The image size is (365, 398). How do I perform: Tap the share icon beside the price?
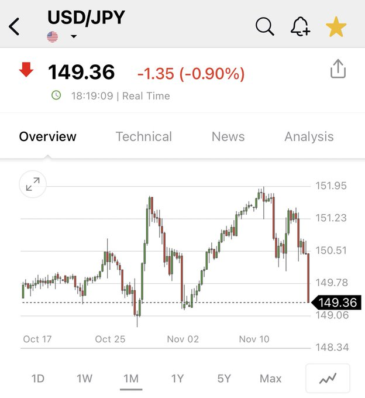coord(338,70)
